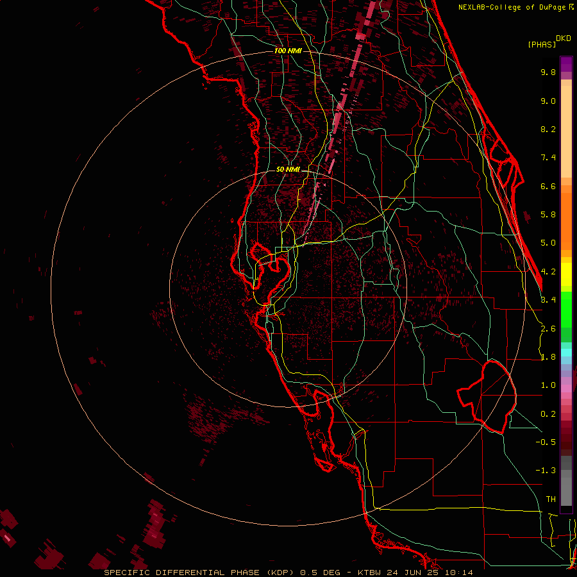Pick the peach segment of the color bar
This screenshot has width=577, height=577.
pos(566,133)
